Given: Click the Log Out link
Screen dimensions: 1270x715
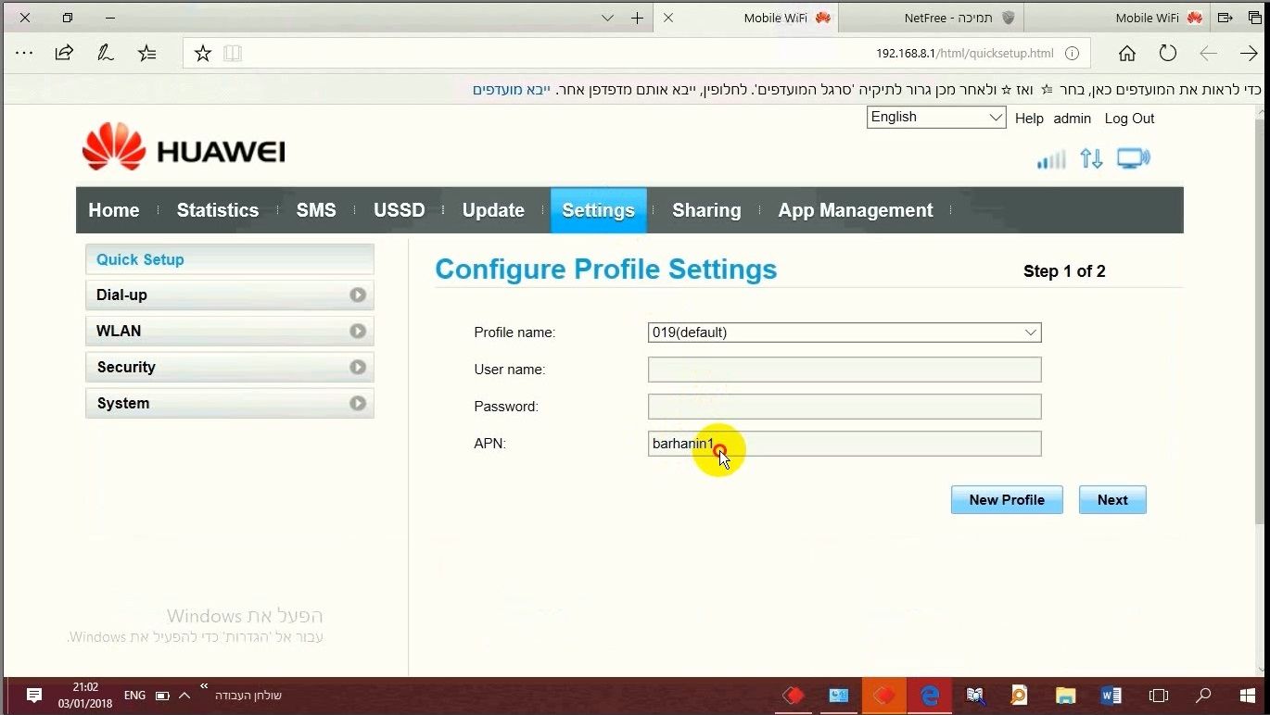Looking at the screenshot, I should (x=1129, y=119).
